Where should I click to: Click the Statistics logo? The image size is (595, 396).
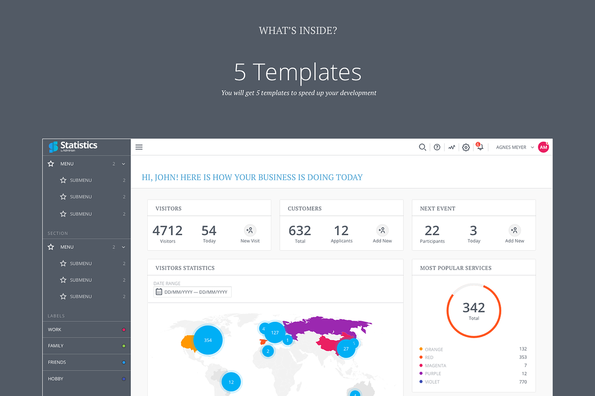point(73,147)
